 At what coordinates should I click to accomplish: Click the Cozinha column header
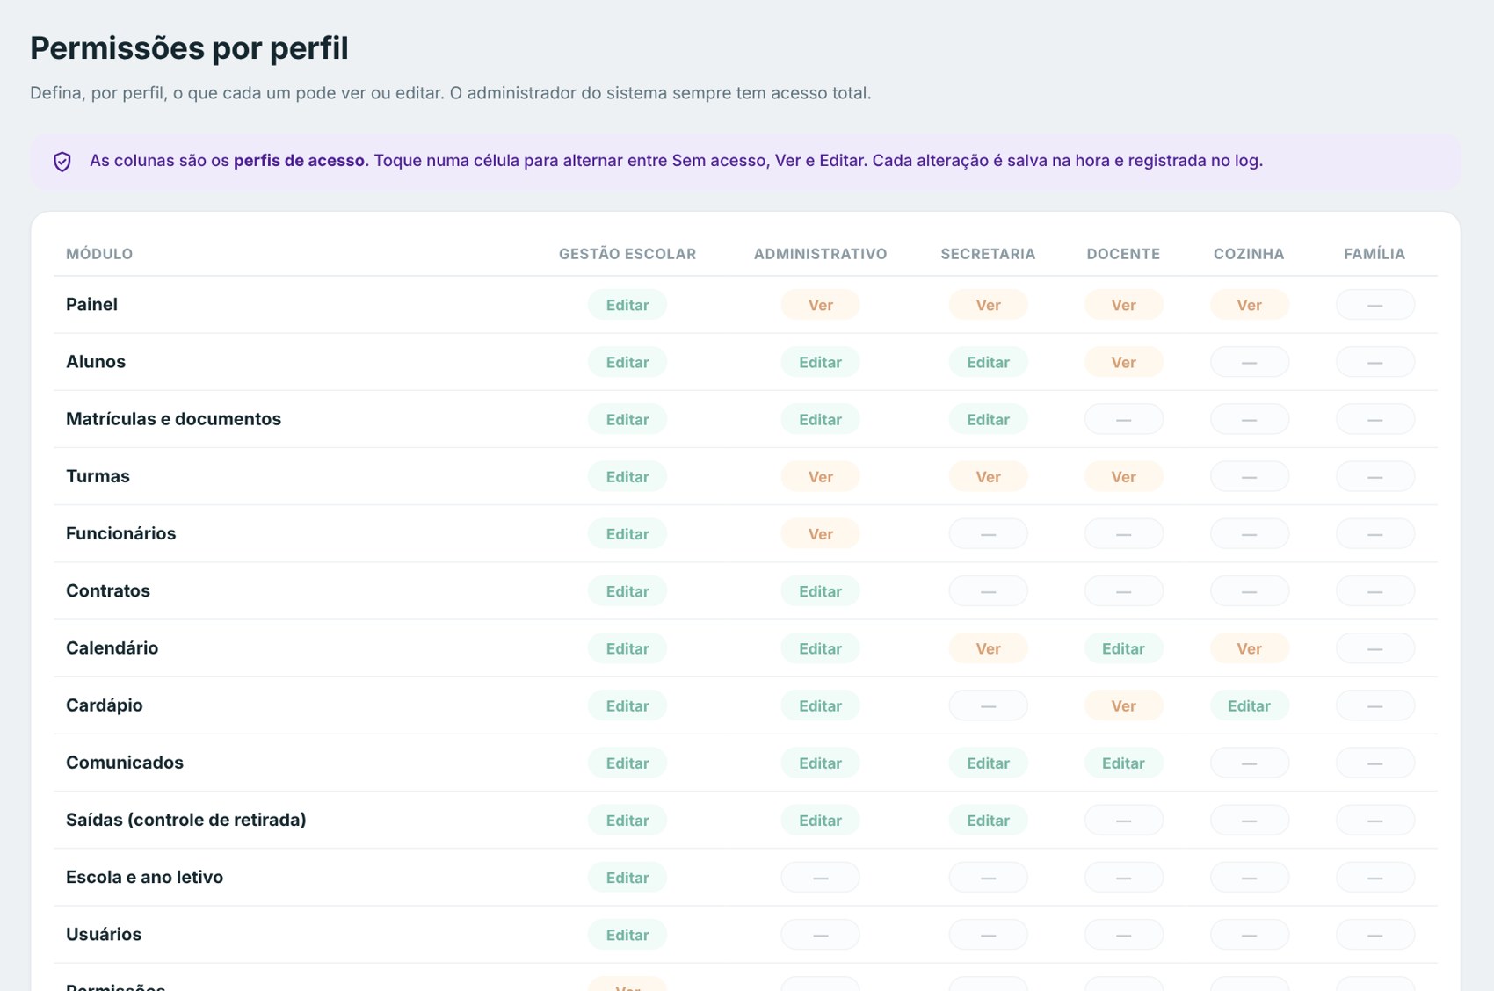(x=1250, y=254)
